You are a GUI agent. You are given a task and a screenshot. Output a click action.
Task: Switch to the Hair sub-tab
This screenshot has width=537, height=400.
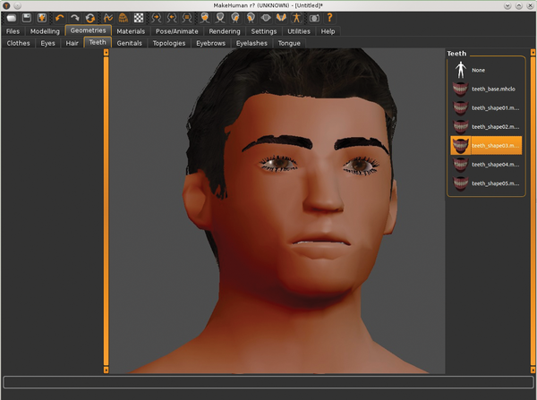point(72,43)
